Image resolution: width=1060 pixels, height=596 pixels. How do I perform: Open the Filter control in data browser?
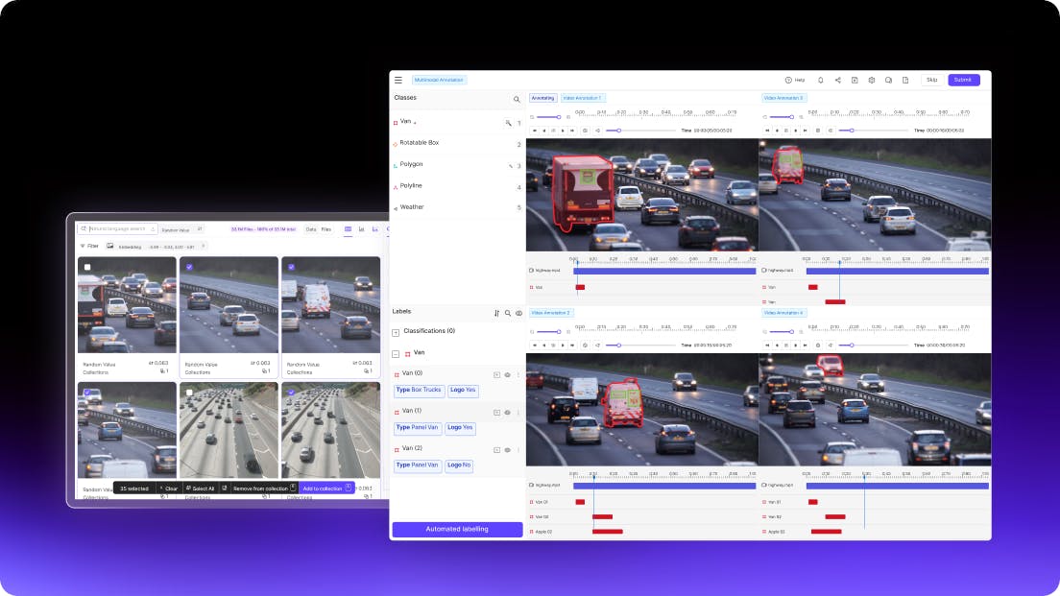coord(89,246)
